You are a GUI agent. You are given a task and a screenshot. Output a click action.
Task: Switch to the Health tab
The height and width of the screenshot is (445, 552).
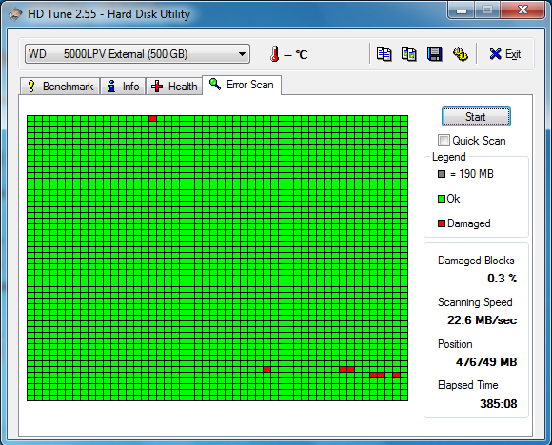click(x=174, y=87)
